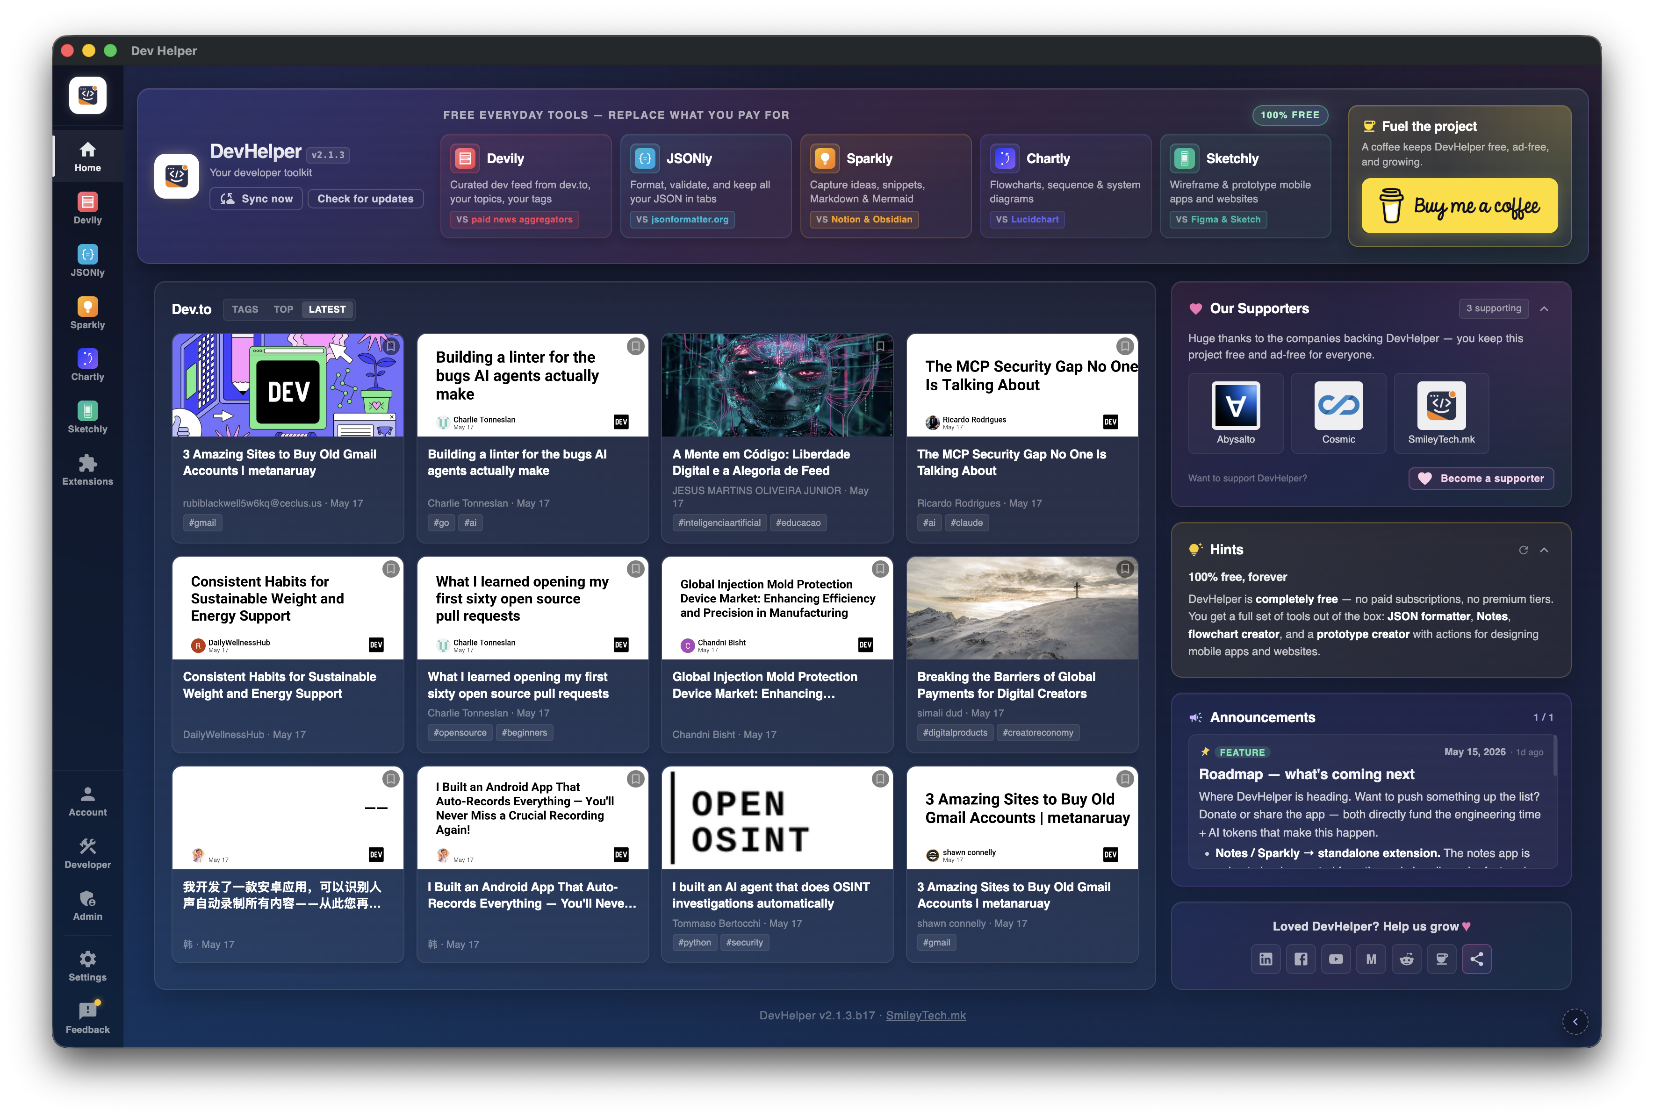Click the generic share icon
This screenshot has height=1117, width=1654.
(1477, 959)
